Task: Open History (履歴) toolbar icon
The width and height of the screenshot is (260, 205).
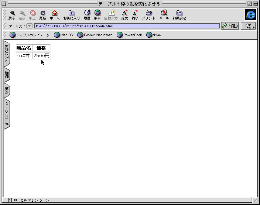Action: click(87, 15)
